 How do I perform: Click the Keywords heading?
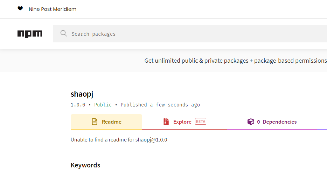(x=85, y=165)
